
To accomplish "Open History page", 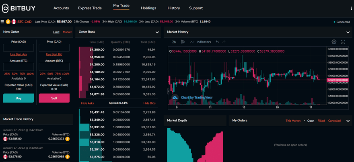I will point(174,8).
